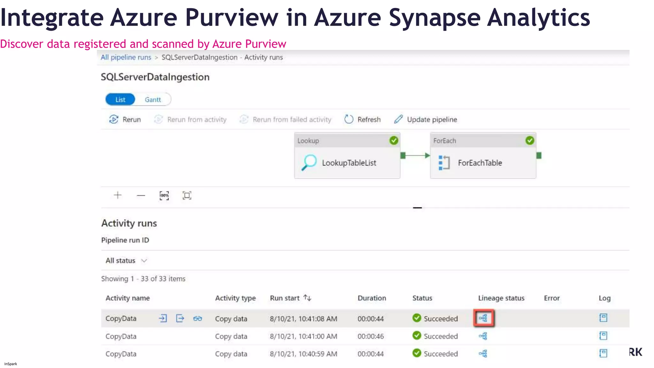This screenshot has height=368, width=654.
Task: Switch to the List view tab
Action: click(x=120, y=100)
